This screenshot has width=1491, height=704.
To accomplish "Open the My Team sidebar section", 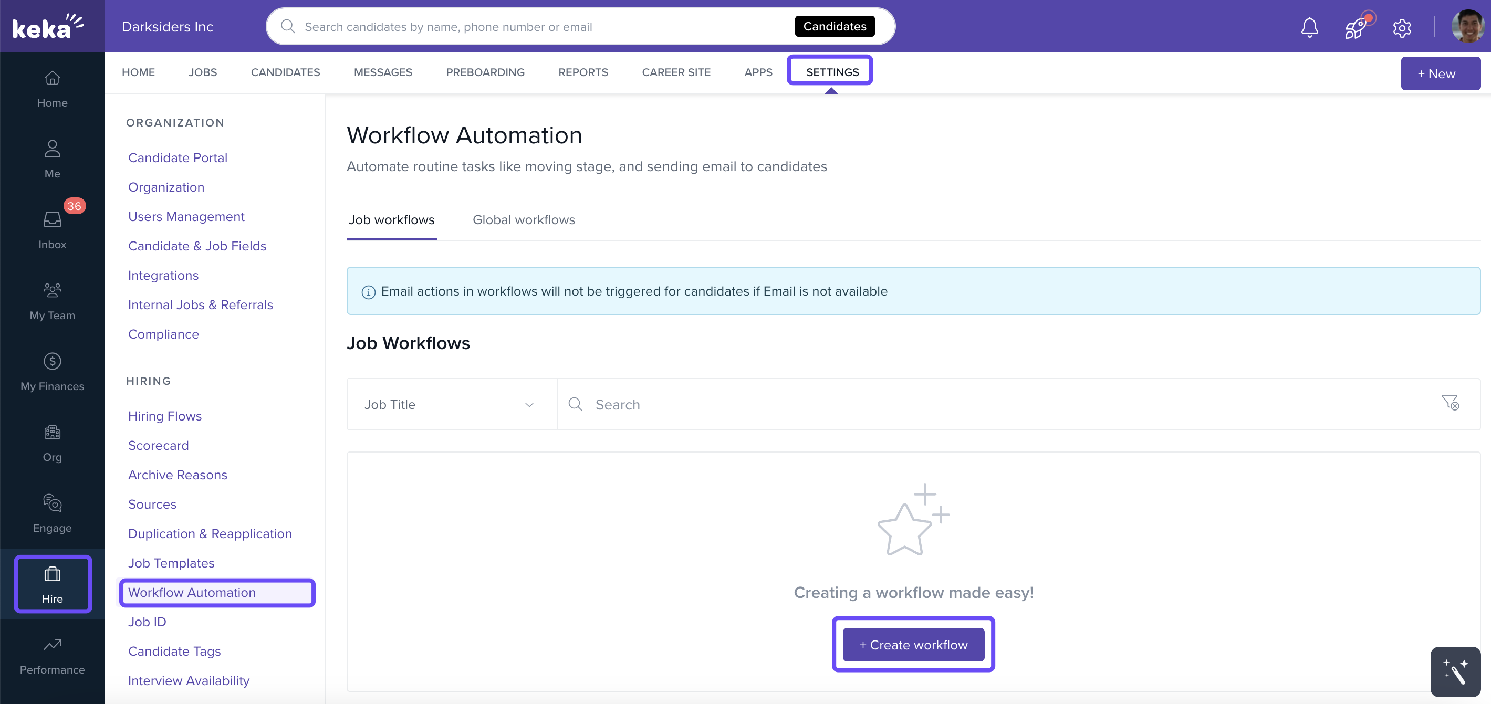I will pyautogui.click(x=52, y=300).
